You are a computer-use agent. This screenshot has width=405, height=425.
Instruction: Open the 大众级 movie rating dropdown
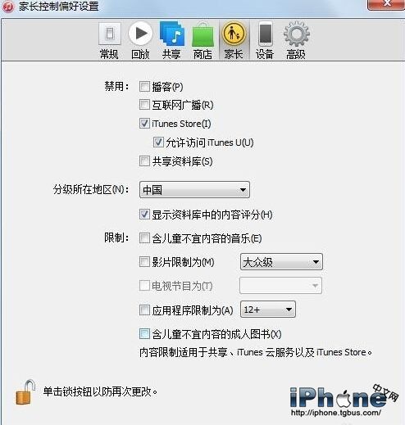click(x=281, y=262)
